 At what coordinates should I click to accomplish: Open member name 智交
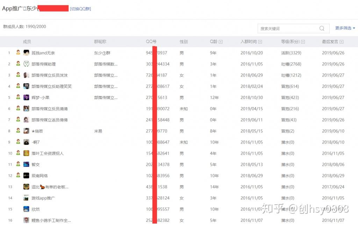click(x=36, y=164)
